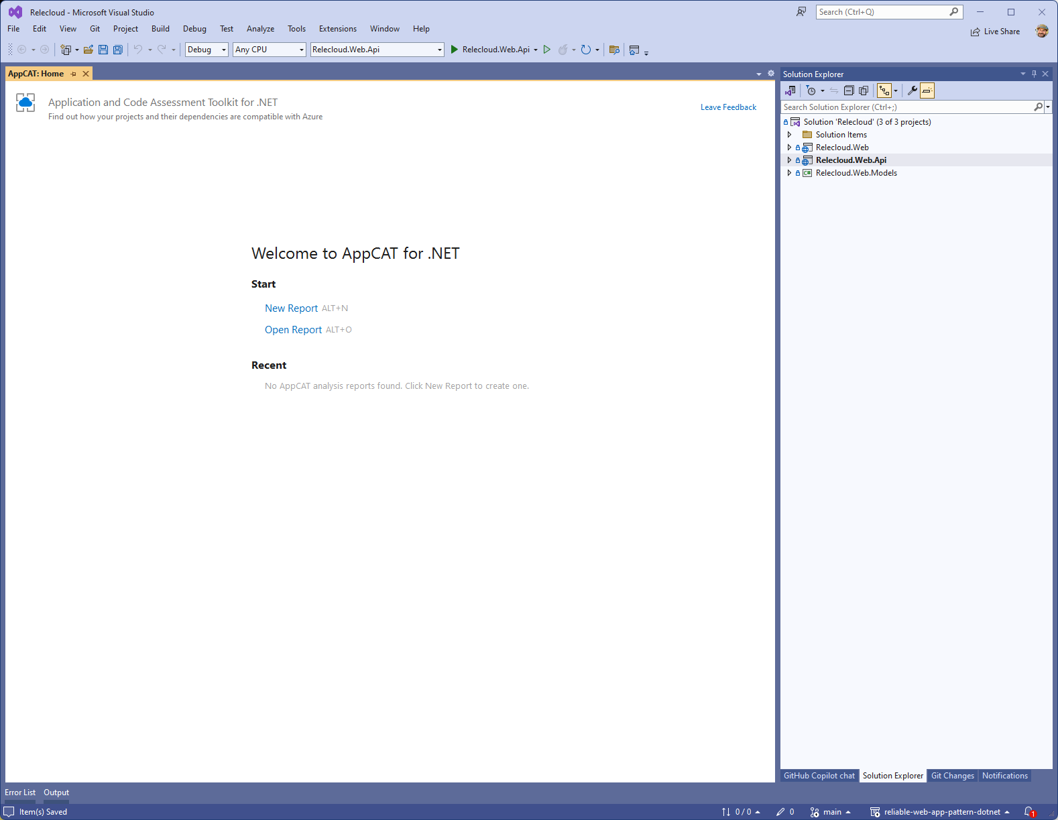Screen dimensions: 1058x820
Task: Click the document window settings gear icon
Action: point(771,74)
